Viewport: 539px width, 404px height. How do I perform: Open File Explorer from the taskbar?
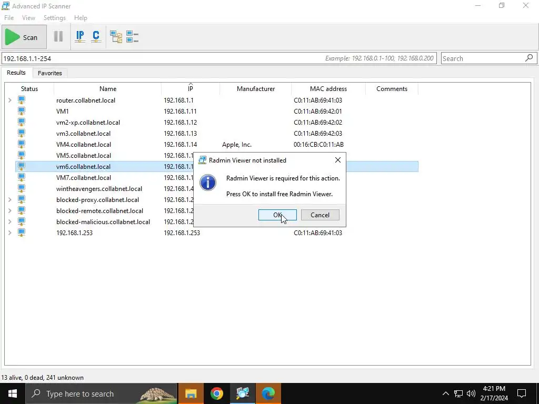tap(191, 393)
